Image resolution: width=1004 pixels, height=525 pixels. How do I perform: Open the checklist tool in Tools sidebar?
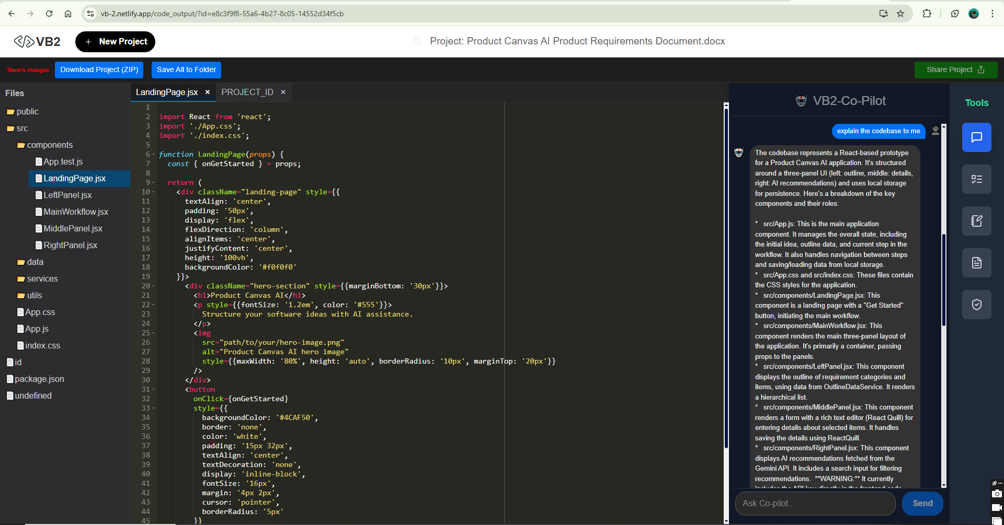(976, 179)
